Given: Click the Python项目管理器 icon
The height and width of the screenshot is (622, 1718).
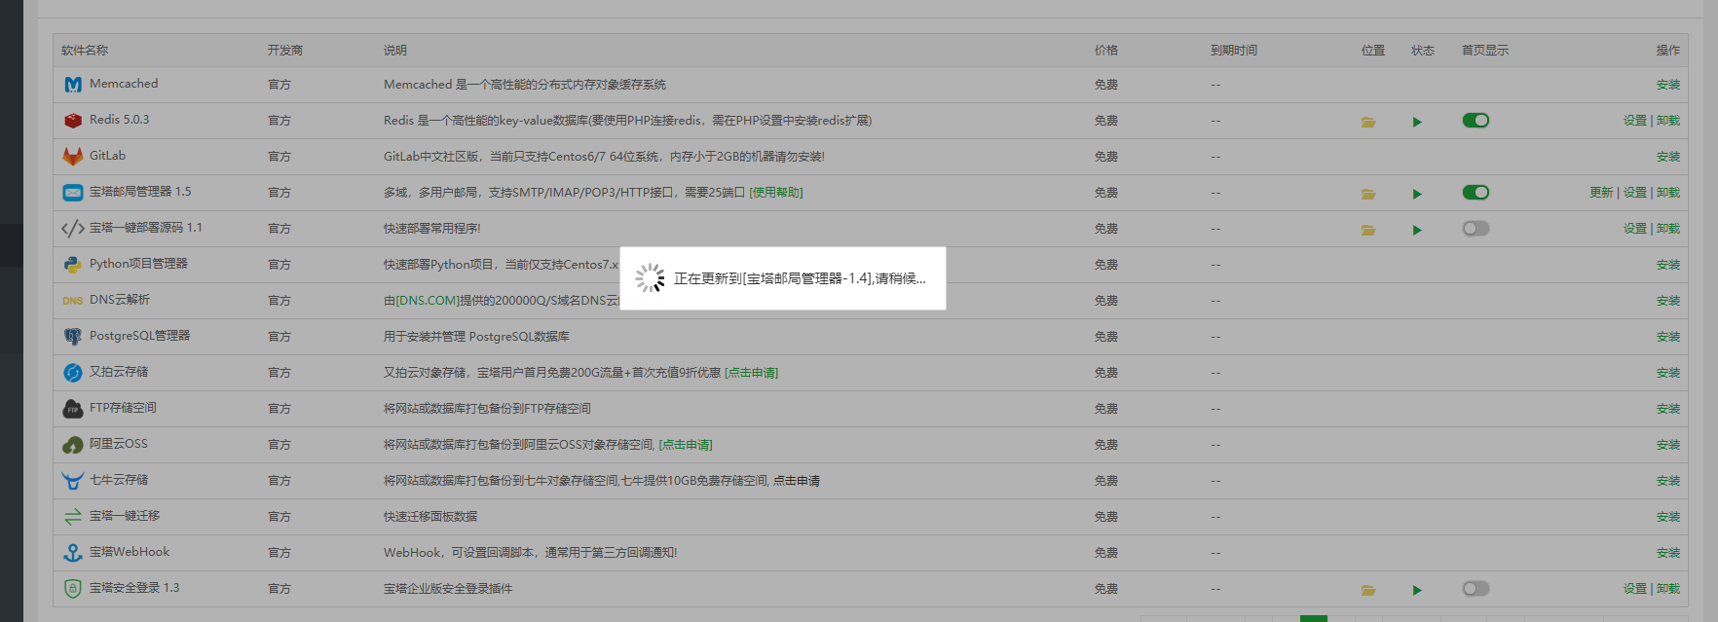Looking at the screenshot, I should click(73, 265).
